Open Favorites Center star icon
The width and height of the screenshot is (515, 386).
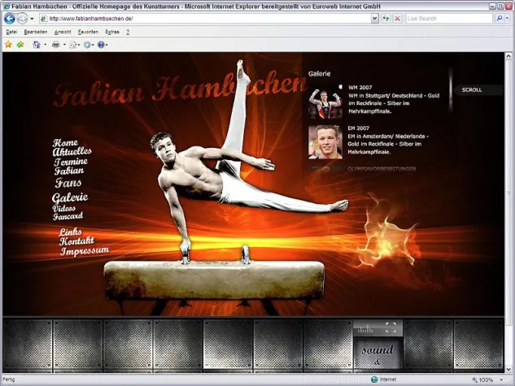click(x=8, y=45)
